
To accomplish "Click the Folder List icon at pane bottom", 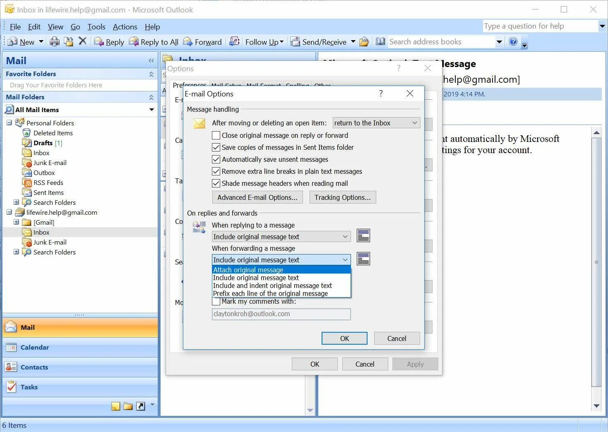I will tap(128, 406).
